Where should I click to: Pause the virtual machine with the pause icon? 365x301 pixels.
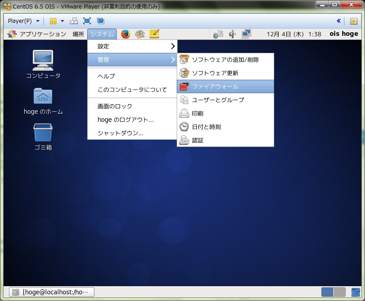(53, 21)
